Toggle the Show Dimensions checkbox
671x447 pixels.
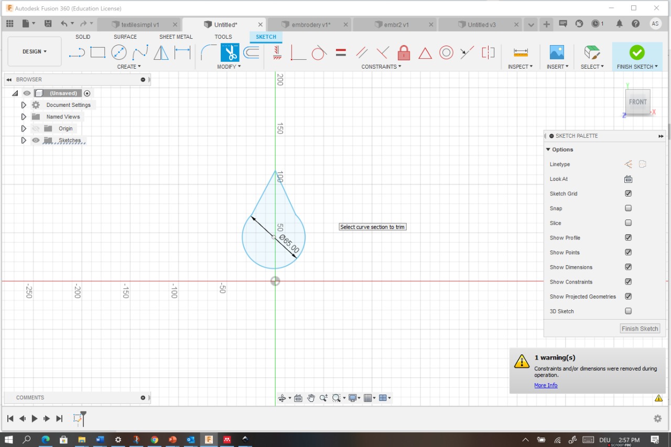pyautogui.click(x=628, y=267)
